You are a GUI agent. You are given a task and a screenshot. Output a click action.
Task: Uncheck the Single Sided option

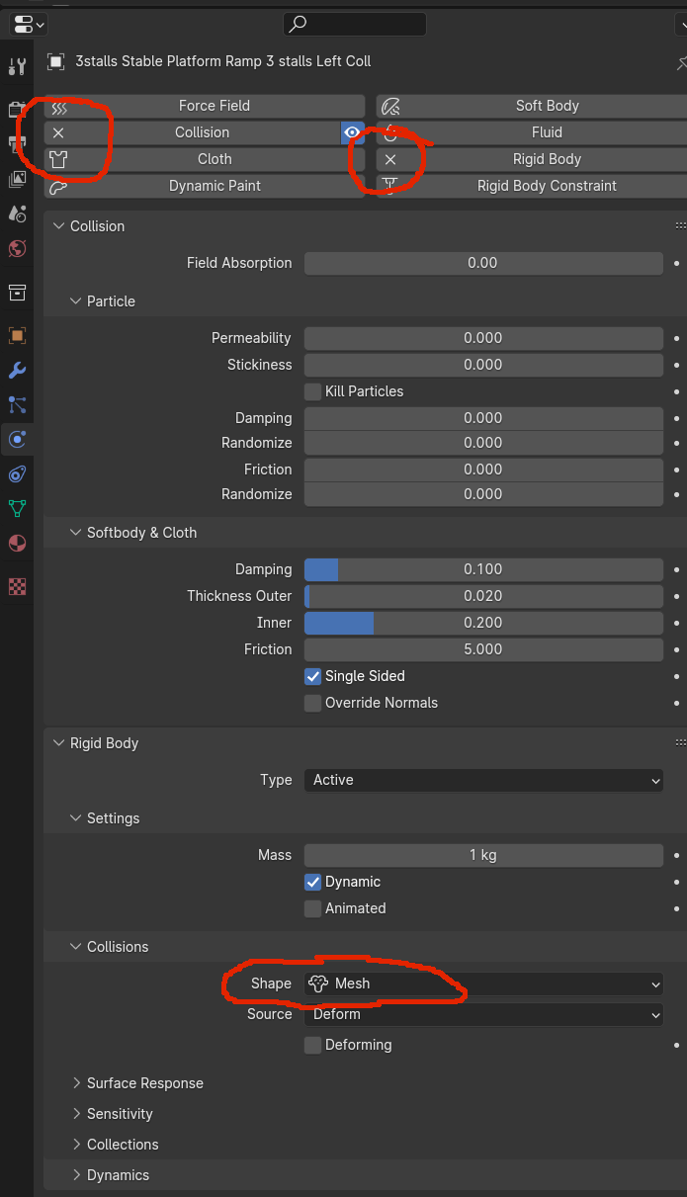313,676
